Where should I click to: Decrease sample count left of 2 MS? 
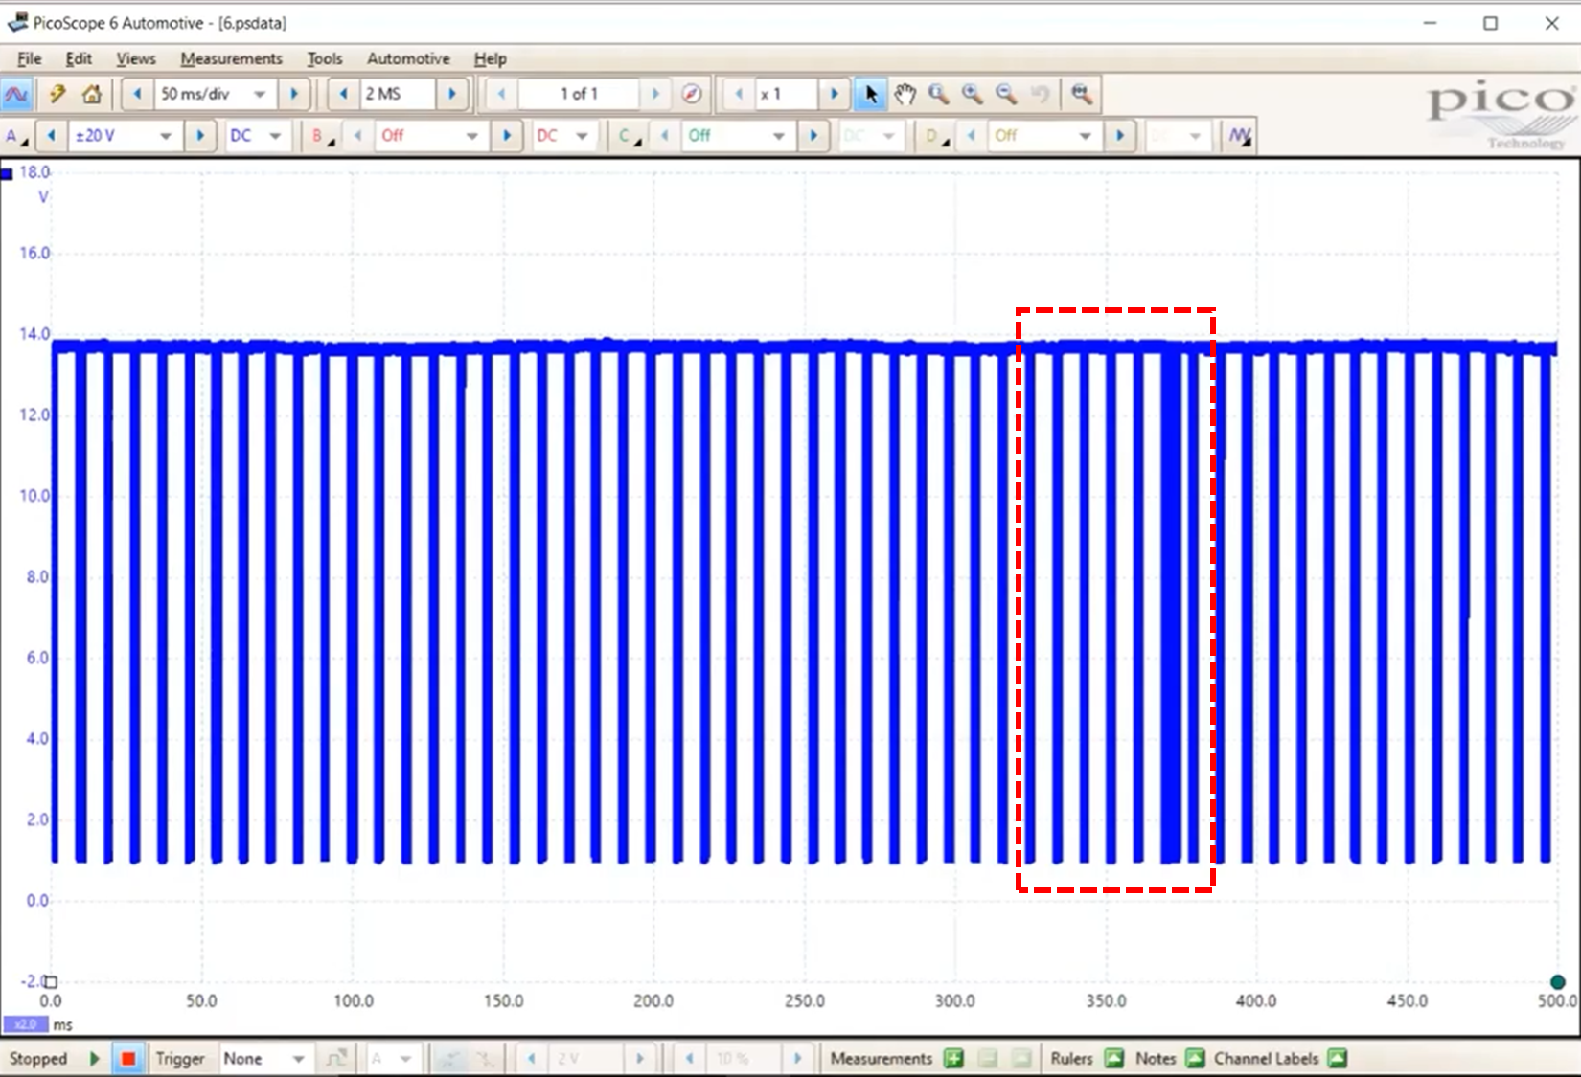(343, 94)
